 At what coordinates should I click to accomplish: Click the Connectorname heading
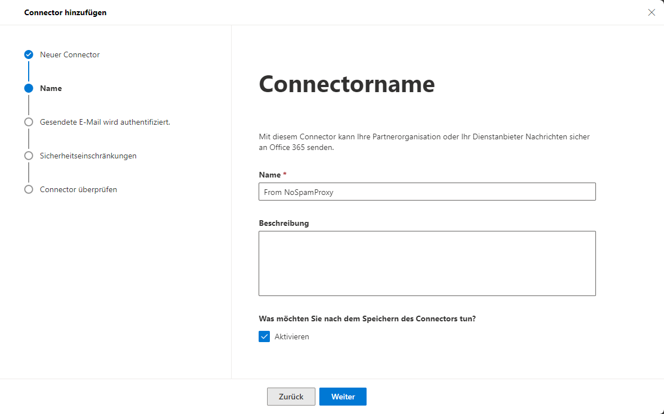[347, 84]
